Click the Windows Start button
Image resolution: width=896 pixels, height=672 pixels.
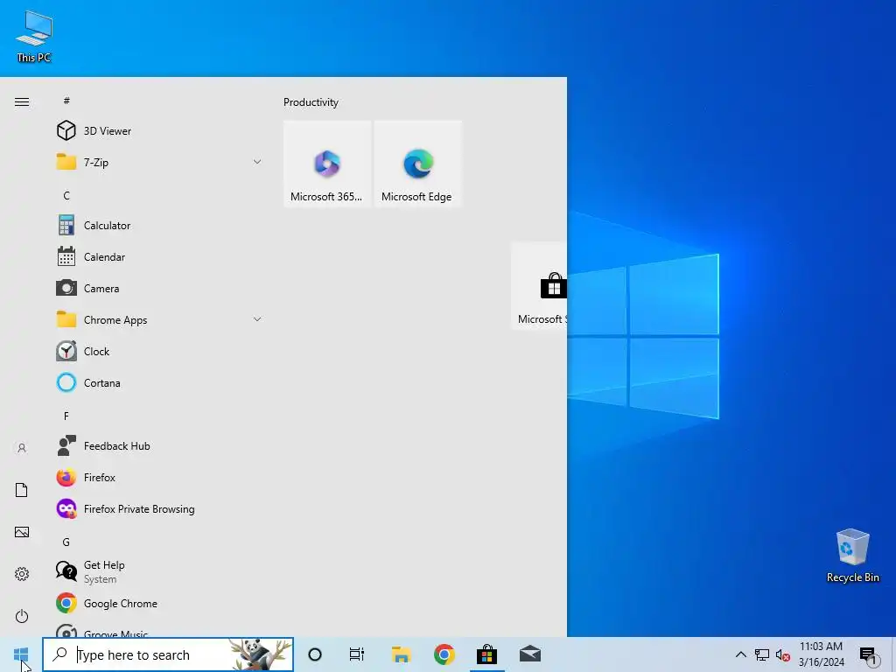click(21, 654)
